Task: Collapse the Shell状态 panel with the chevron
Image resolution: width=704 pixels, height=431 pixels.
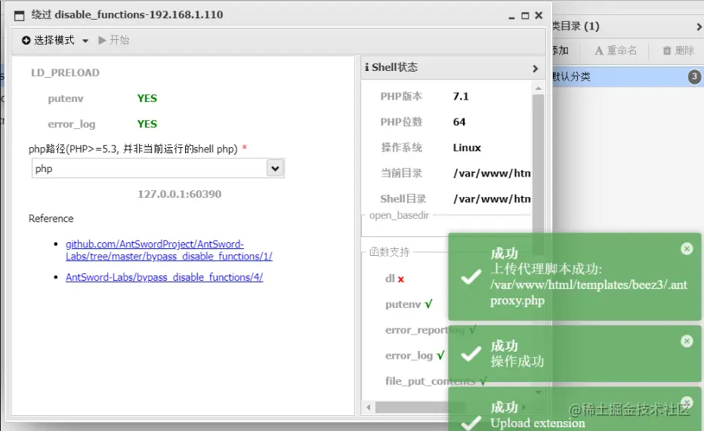Action: (536, 69)
